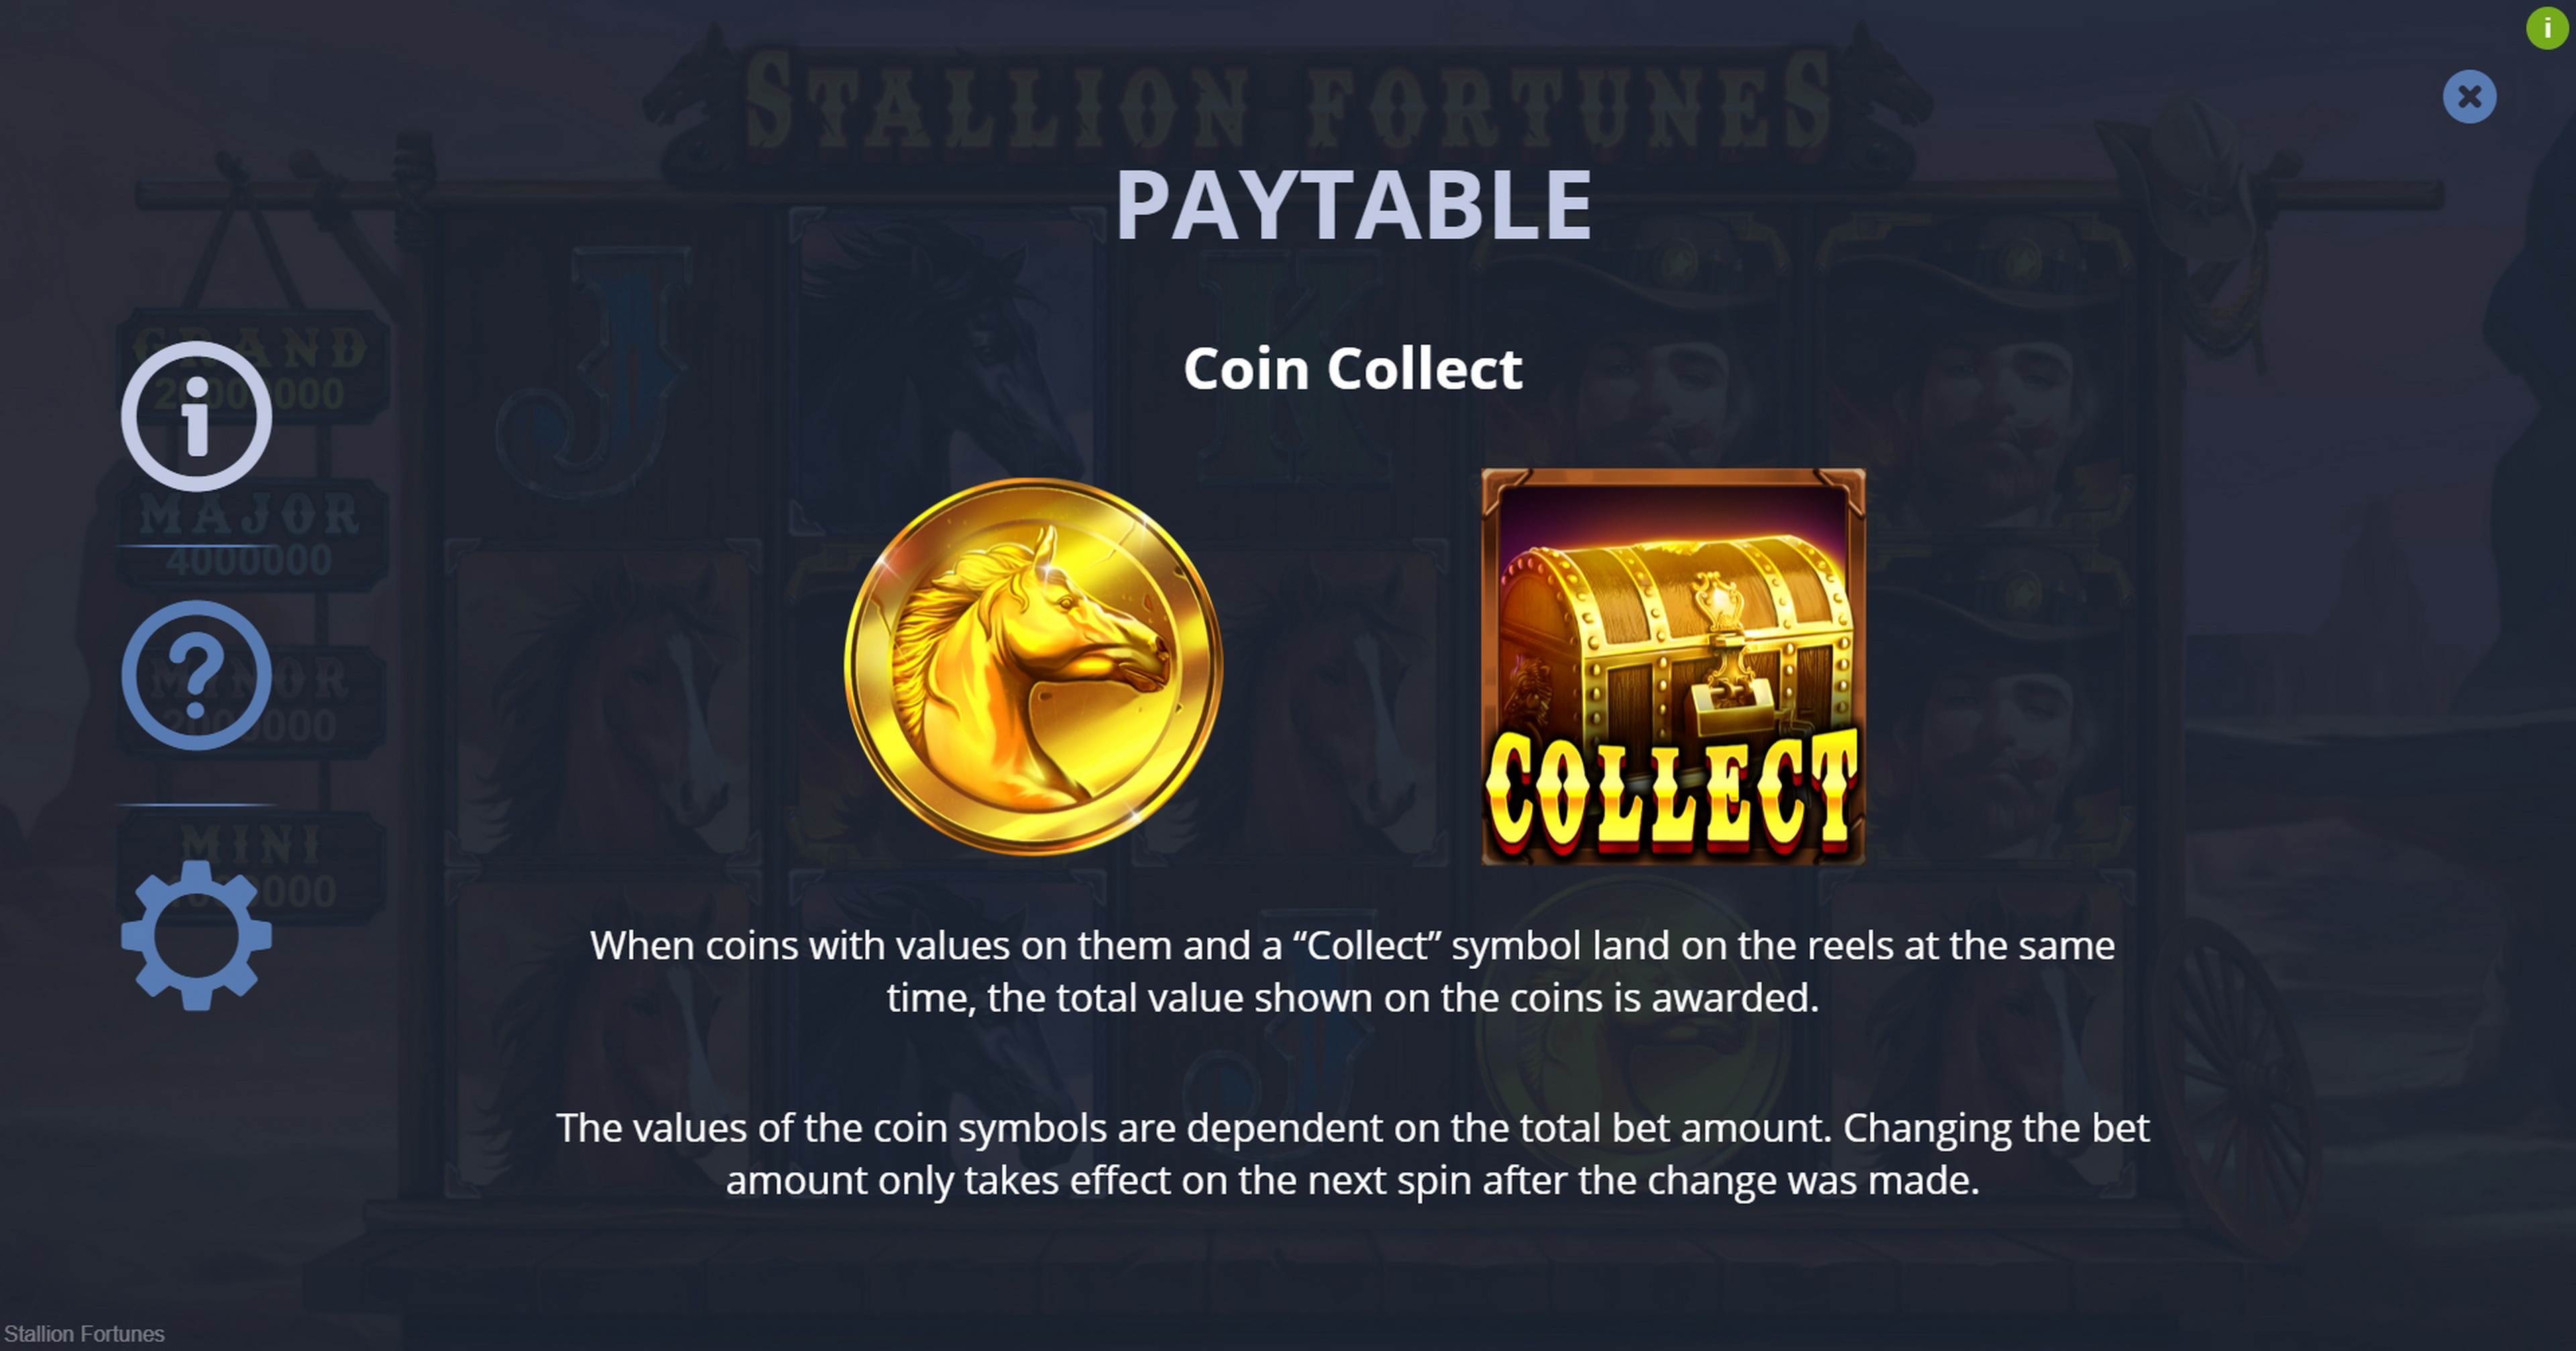This screenshot has height=1351, width=2576.
Task: Click the golden horse coin symbol
Action: click(1033, 666)
